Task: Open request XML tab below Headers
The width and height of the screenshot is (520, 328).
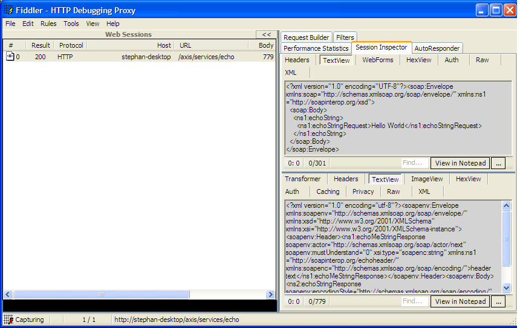Action: [x=291, y=72]
